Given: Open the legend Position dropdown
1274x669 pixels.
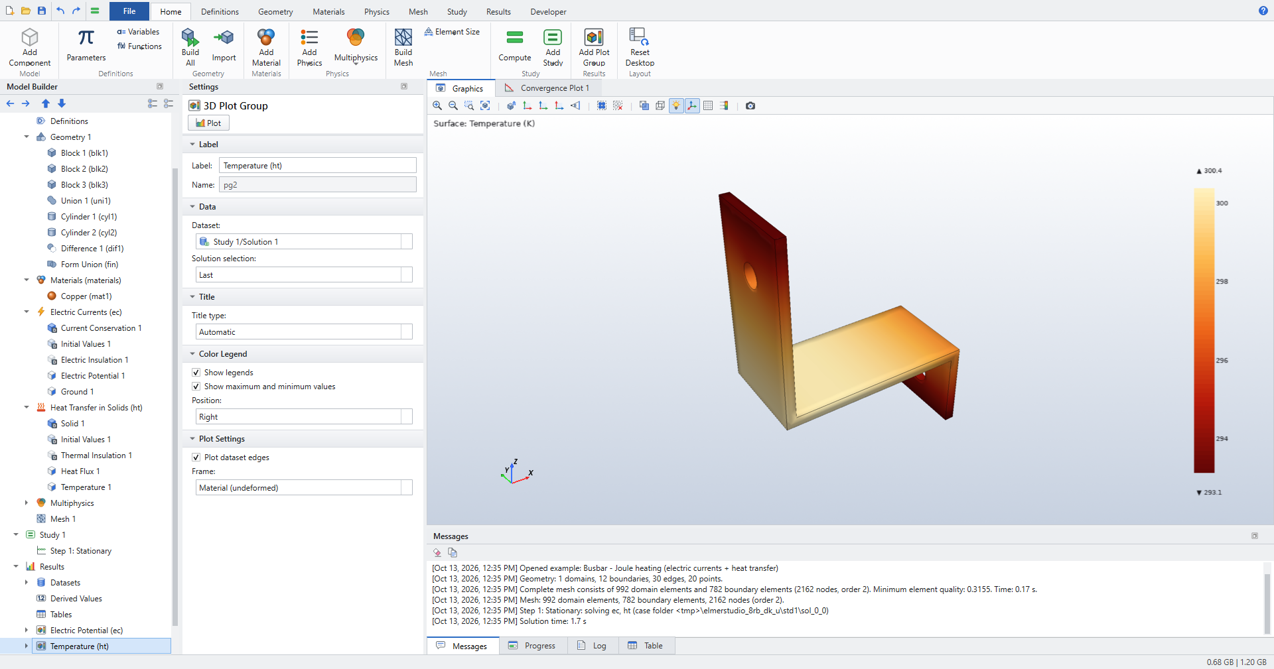Looking at the screenshot, I should (x=407, y=417).
